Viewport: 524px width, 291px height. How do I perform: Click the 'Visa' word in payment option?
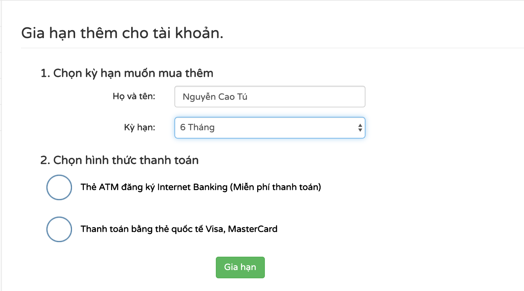point(215,229)
